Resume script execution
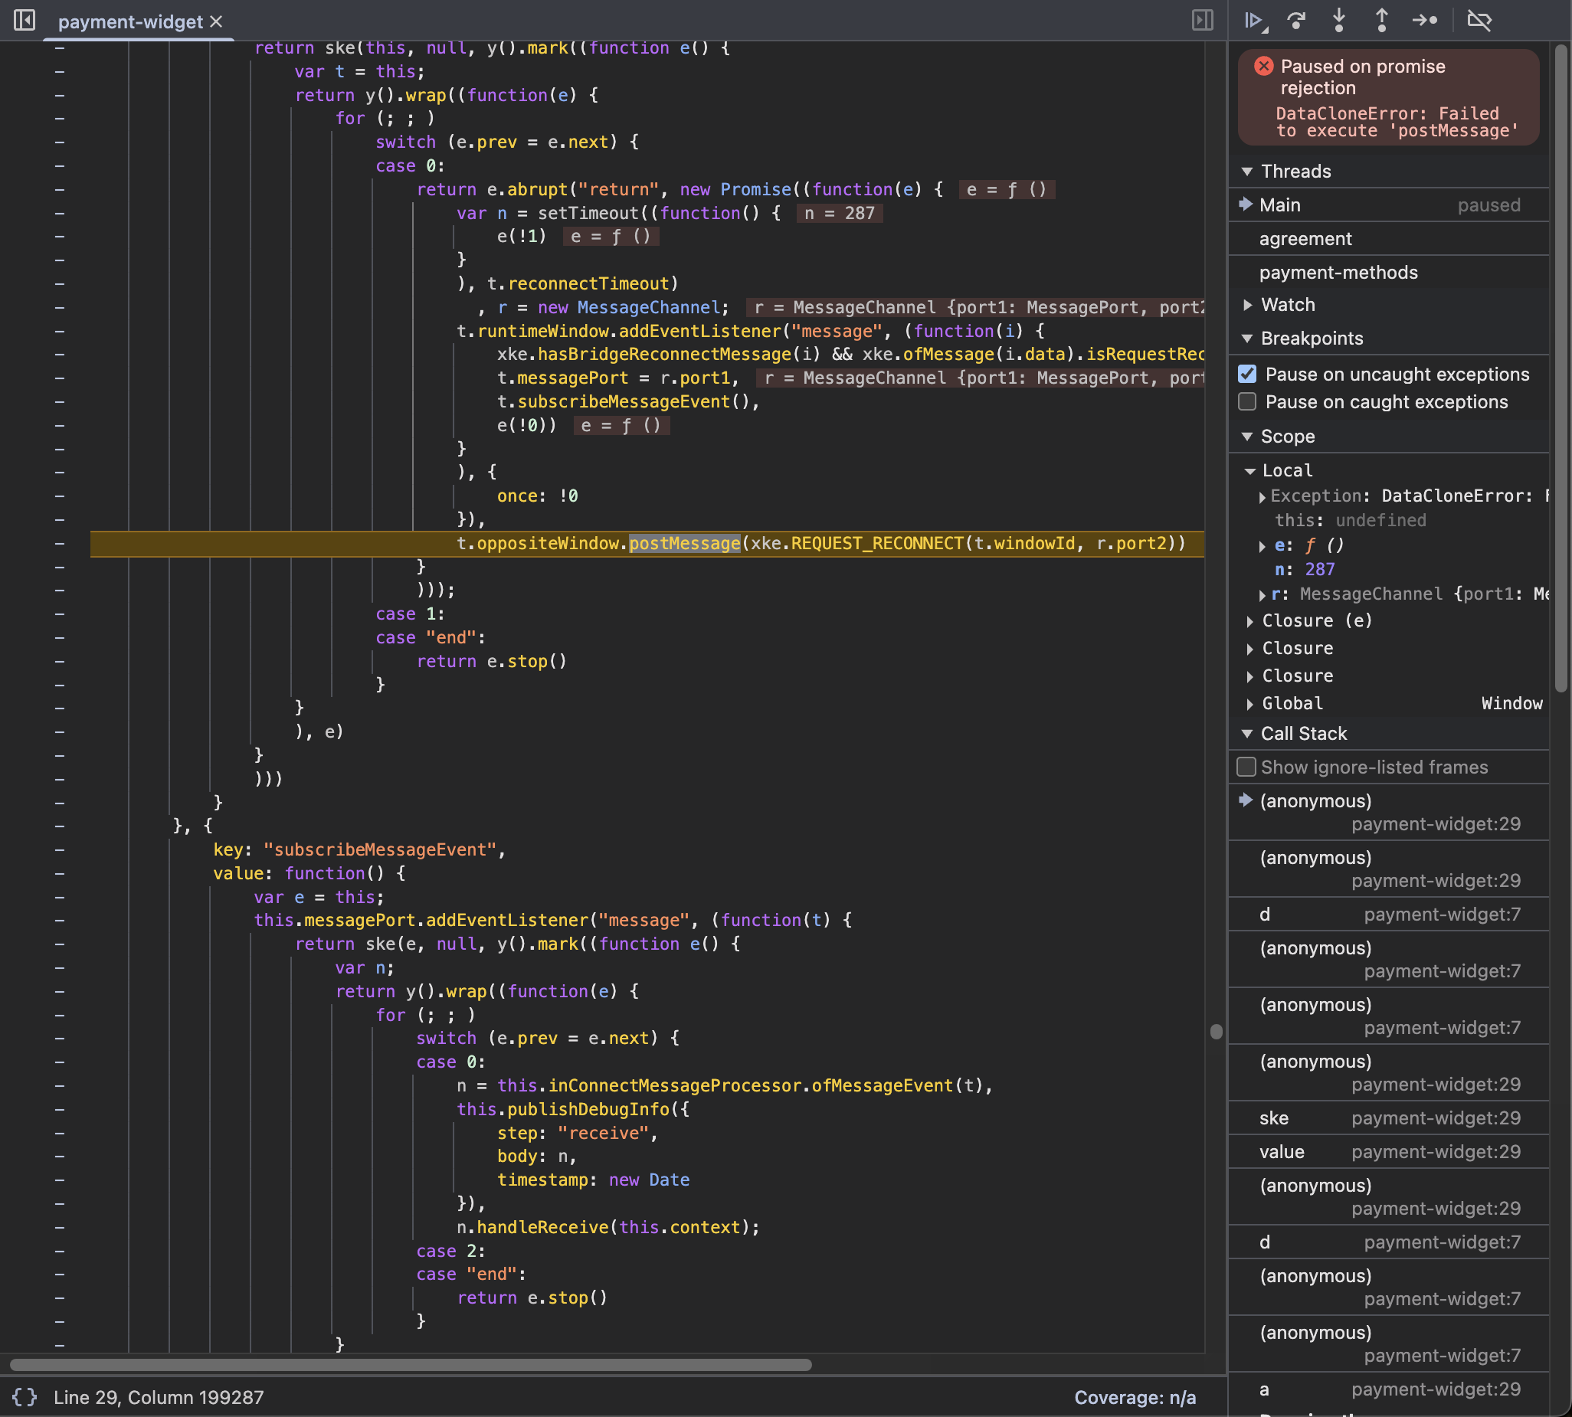Viewport: 1572px width, 1417px height. [1255, 20]
